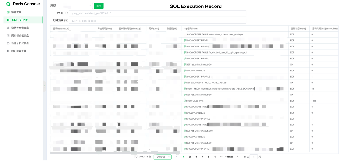Click the SQL建表工具 grid icon
The height and width of the screenshot is (166, 342).
(8, 51)
